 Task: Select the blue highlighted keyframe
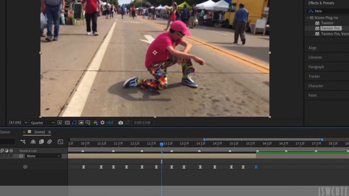point(256,167)
